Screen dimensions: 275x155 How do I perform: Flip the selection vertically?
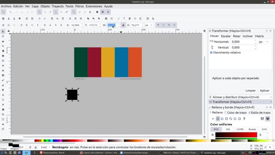[37, 25]
